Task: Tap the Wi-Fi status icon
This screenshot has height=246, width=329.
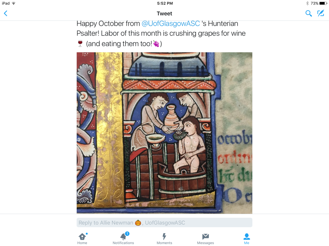Action: pos(14,3)
